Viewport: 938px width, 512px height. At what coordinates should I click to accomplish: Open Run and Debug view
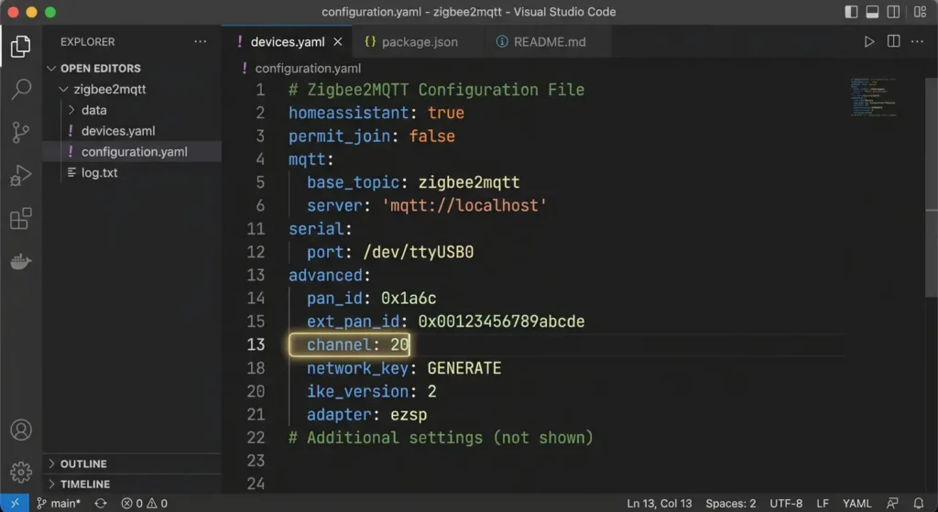click(20, 175)
